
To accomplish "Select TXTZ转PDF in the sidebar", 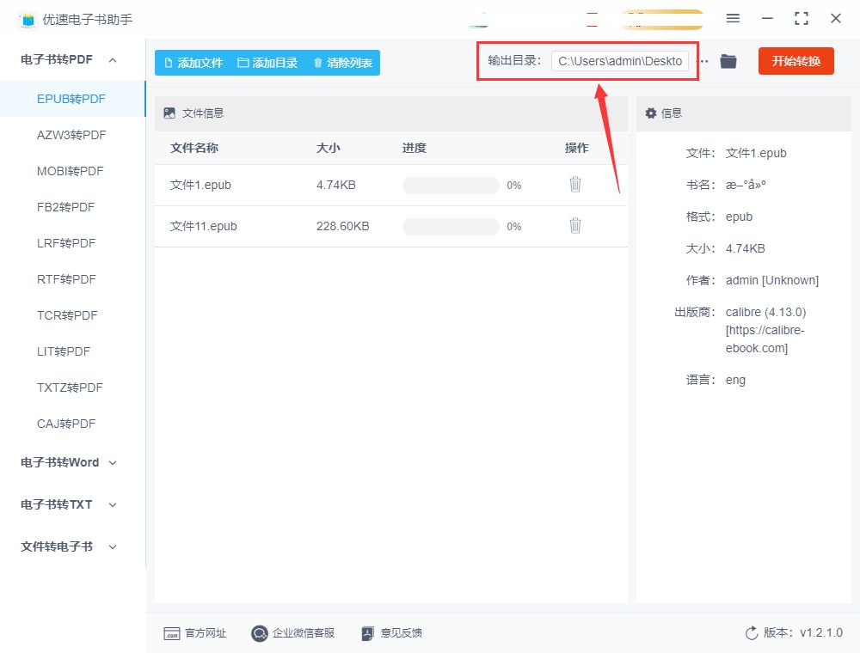I will (70, 388).
